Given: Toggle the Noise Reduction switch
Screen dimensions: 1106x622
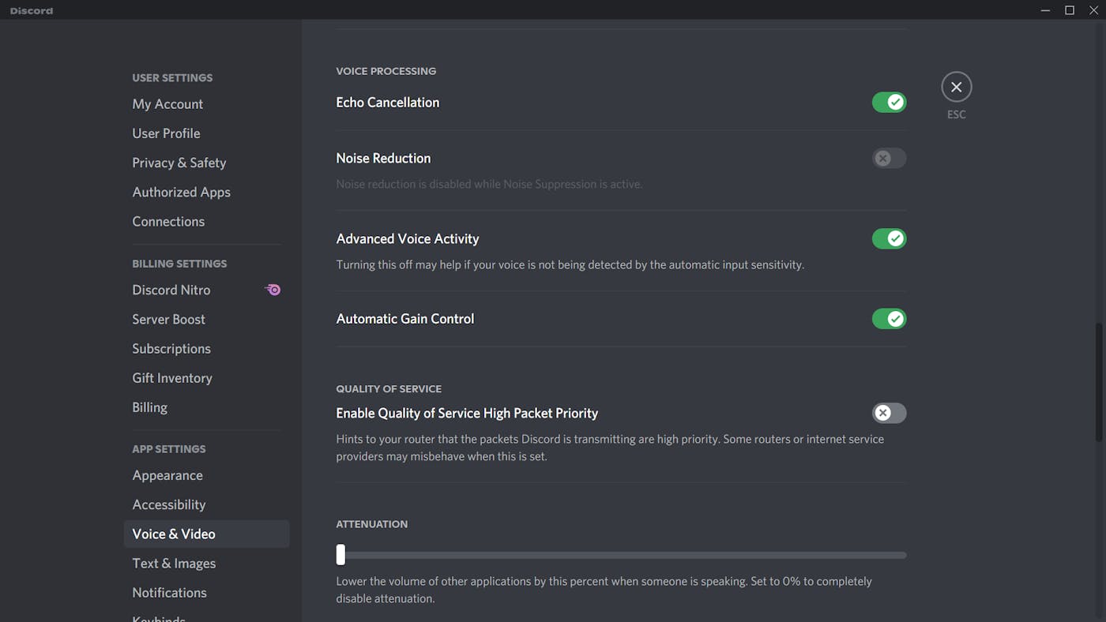Looking at the screenshot, I should click(889, 158).
